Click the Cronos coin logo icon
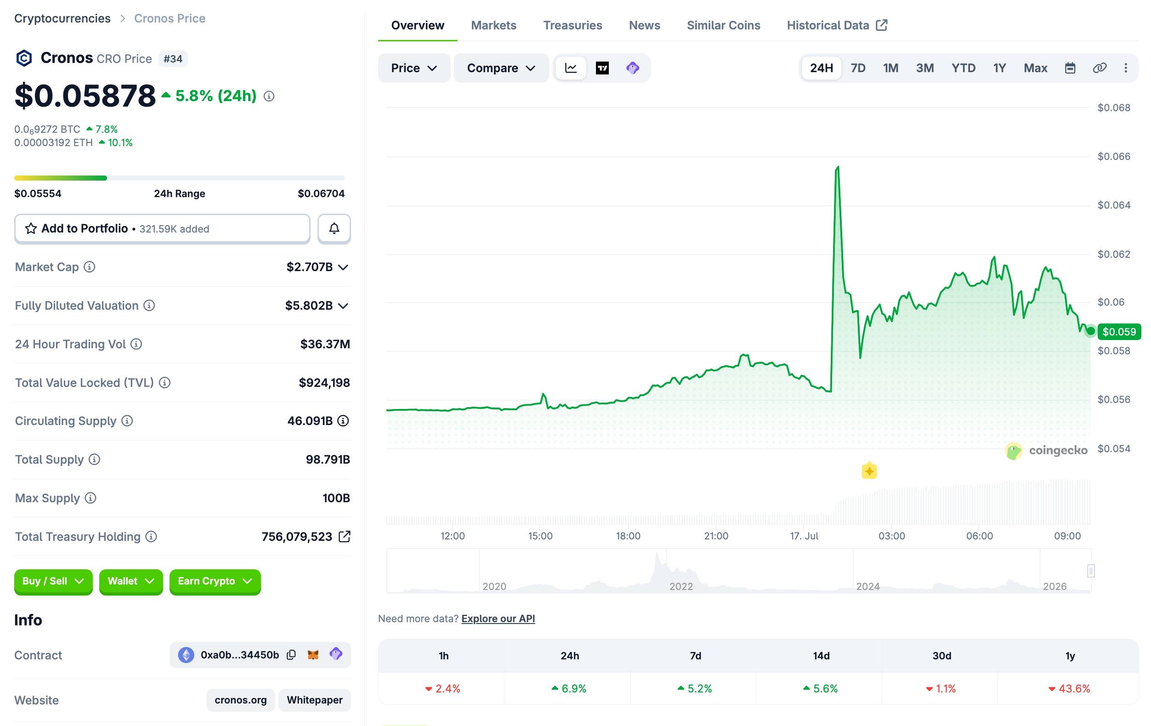 point(24,58)
